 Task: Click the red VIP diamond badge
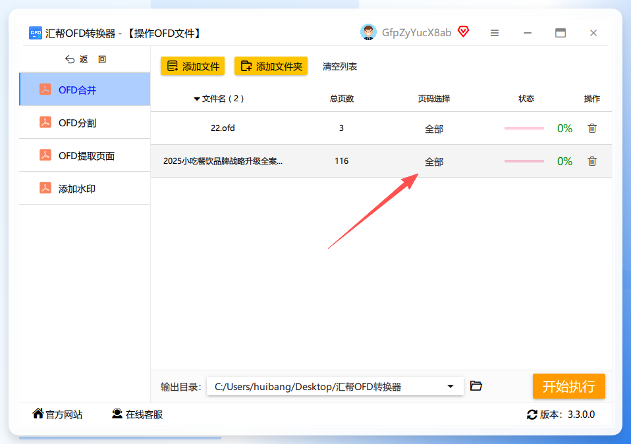[x=464, y=32]
